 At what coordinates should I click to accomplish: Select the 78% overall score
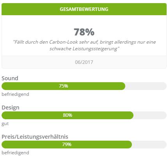pos(84,32)
